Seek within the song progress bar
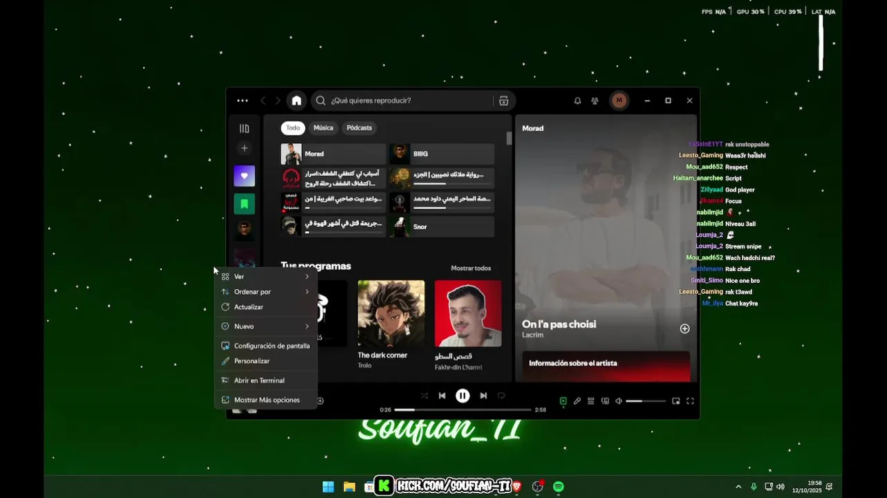887x498 pixels. tap(463, 409)
